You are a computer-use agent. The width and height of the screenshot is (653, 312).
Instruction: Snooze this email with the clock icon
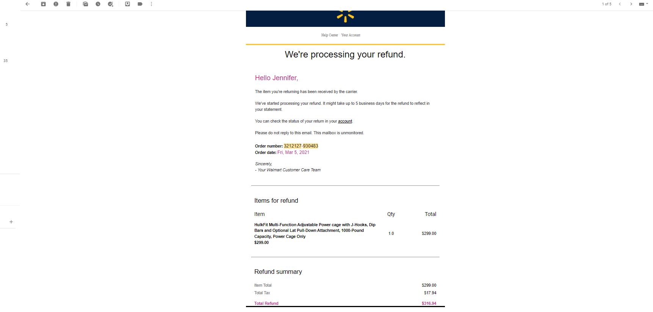coord(98,4)
